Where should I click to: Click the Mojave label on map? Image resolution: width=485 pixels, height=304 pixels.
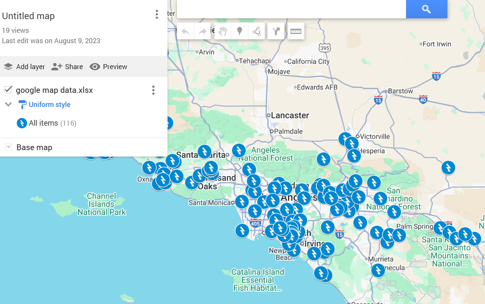(279, 71)
